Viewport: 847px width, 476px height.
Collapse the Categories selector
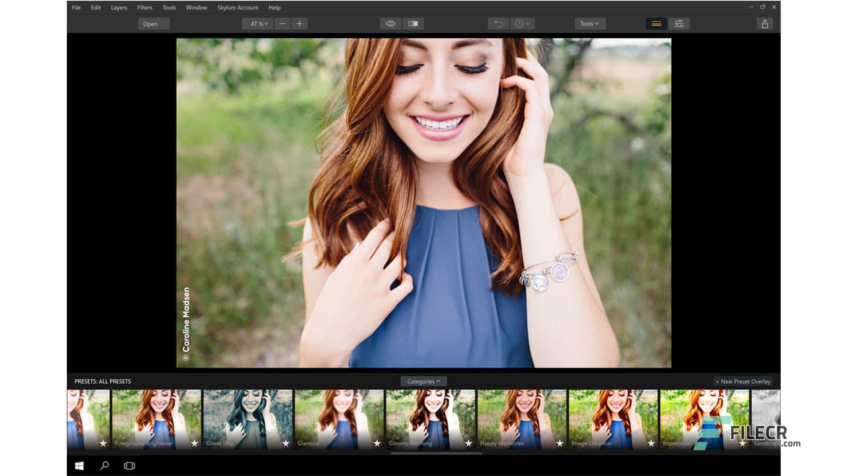pos(423,381)
